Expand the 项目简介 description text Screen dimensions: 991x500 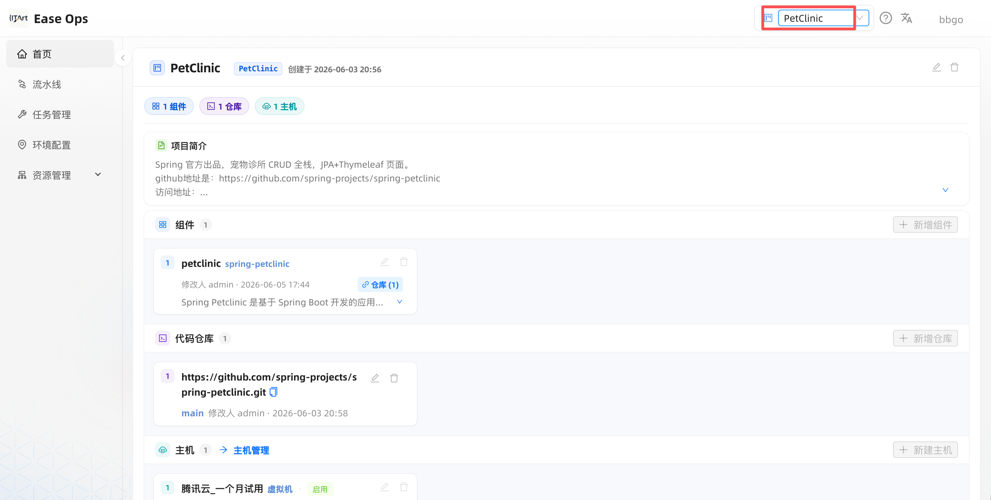click(945, 190)
